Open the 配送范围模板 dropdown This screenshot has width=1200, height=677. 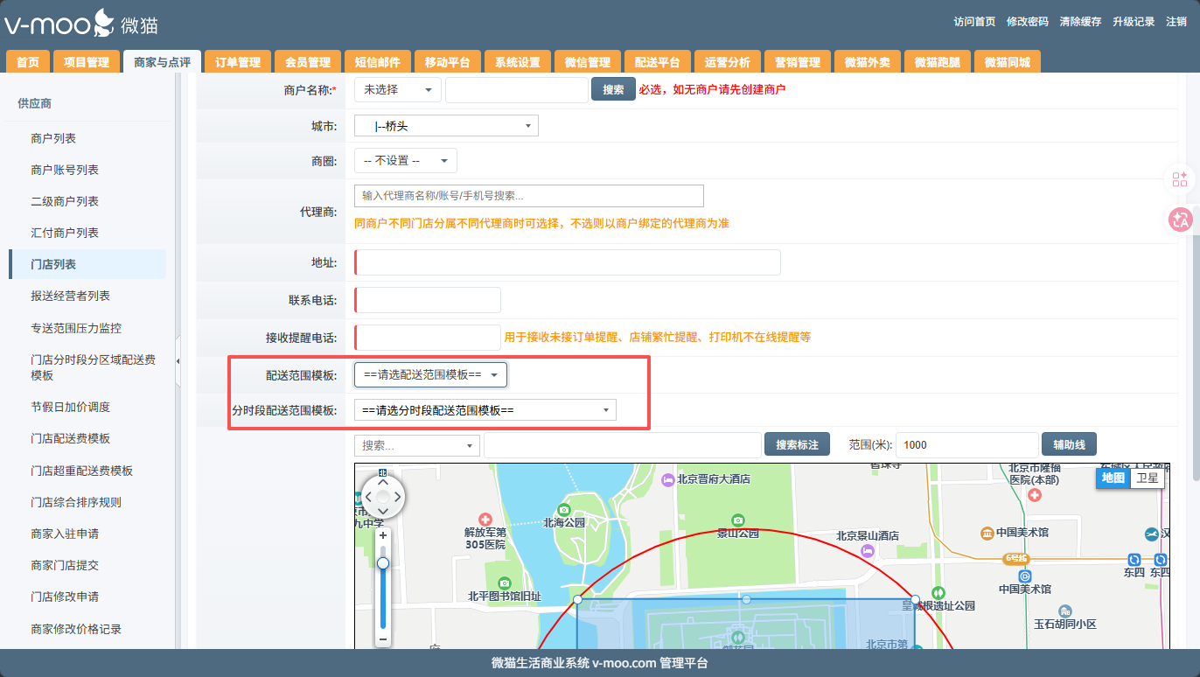(430, 374)
